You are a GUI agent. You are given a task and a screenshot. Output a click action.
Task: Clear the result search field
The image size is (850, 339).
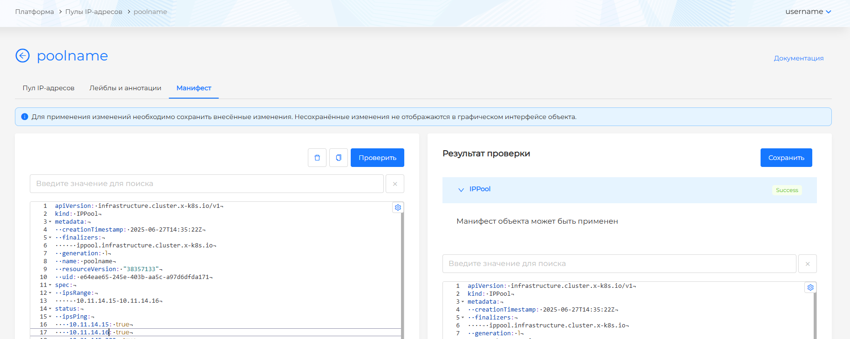[x=808, y=264]
